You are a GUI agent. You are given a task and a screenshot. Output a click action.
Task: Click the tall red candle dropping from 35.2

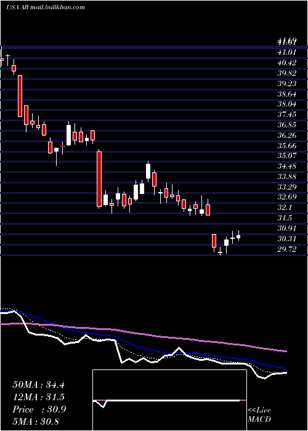coord(99,179)
